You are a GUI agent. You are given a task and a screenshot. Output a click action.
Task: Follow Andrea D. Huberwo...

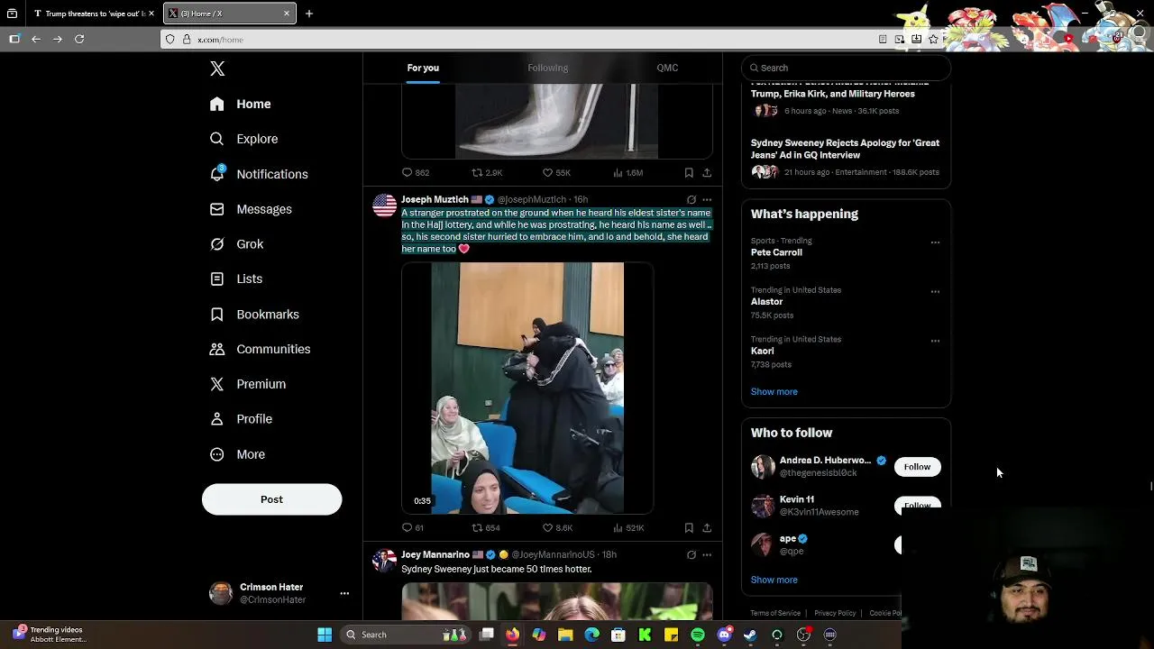[917, 467]
